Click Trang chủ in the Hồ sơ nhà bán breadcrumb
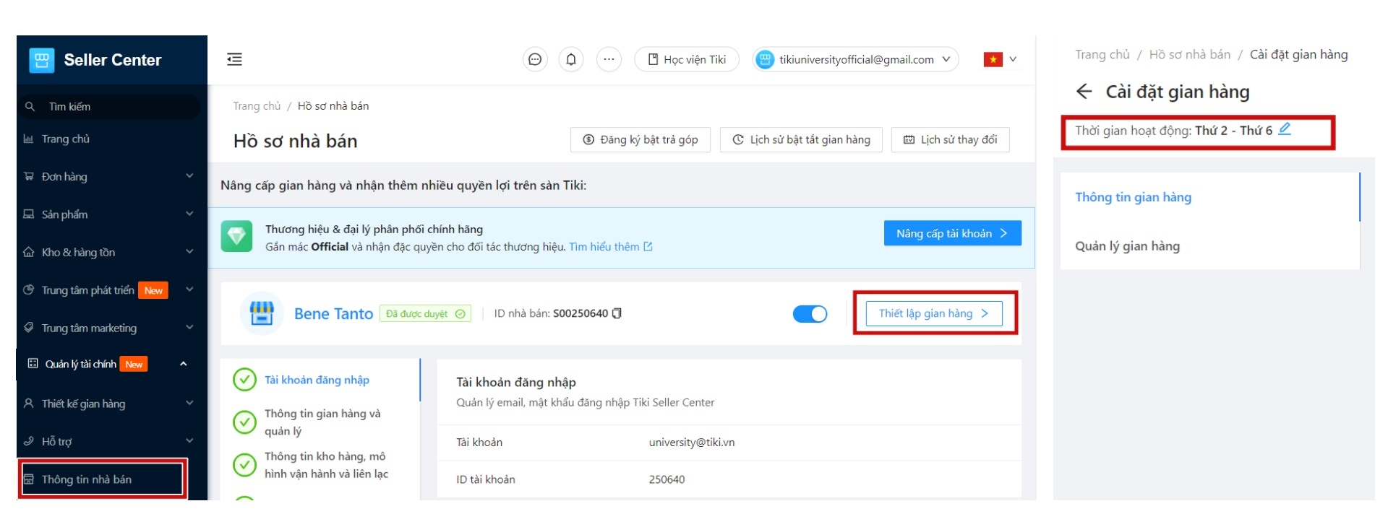 click(257, 106)
